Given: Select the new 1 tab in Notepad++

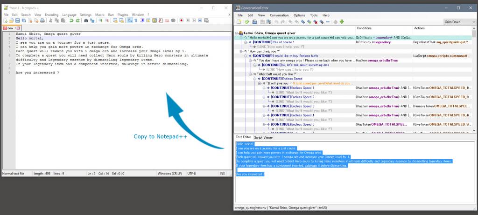Looking at the screenshot, I should (x=11, y=28).
